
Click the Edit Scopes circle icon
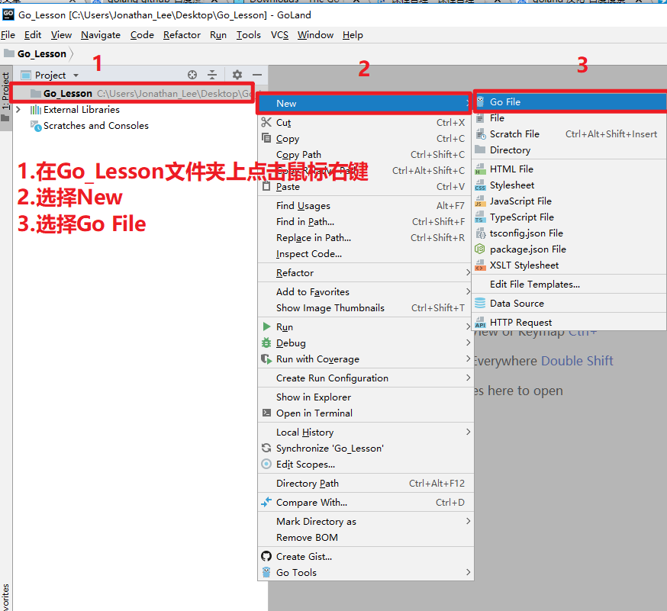point(266,464)
